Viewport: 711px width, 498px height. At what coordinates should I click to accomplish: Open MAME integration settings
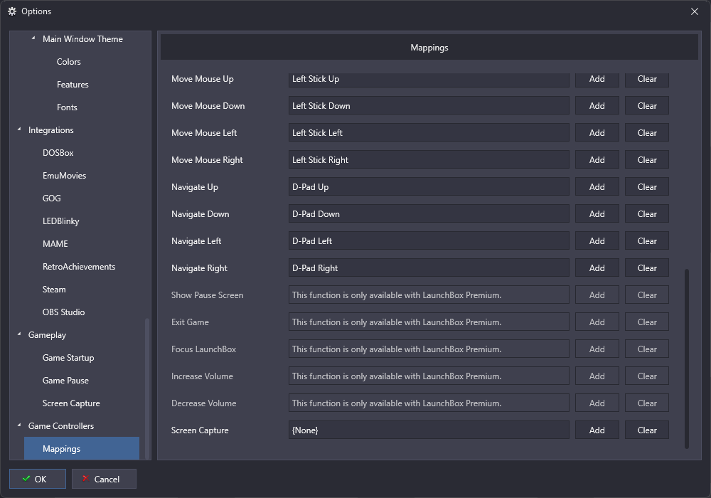(x=55, y=243)
